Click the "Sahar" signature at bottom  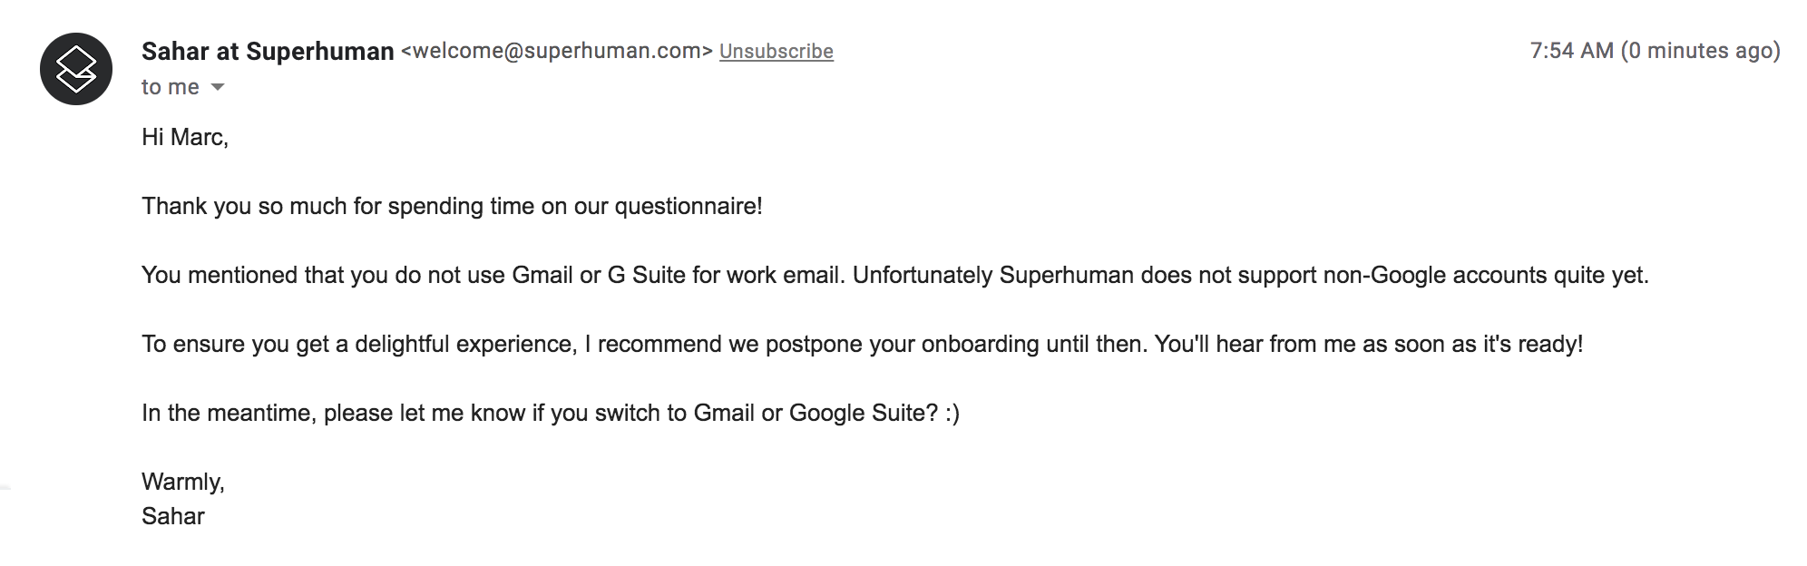(173, 516)
